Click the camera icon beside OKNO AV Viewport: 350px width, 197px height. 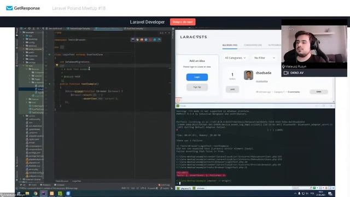coord(286,73)
